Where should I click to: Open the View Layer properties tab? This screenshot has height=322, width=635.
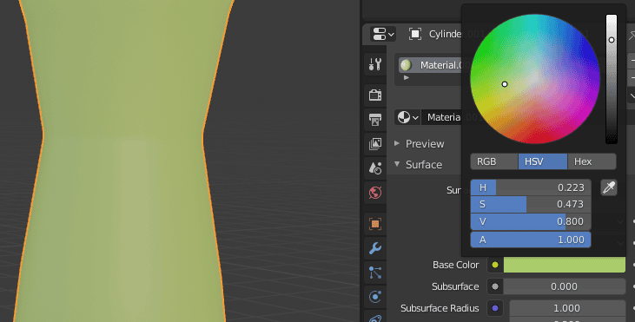(x=375, y=143)
